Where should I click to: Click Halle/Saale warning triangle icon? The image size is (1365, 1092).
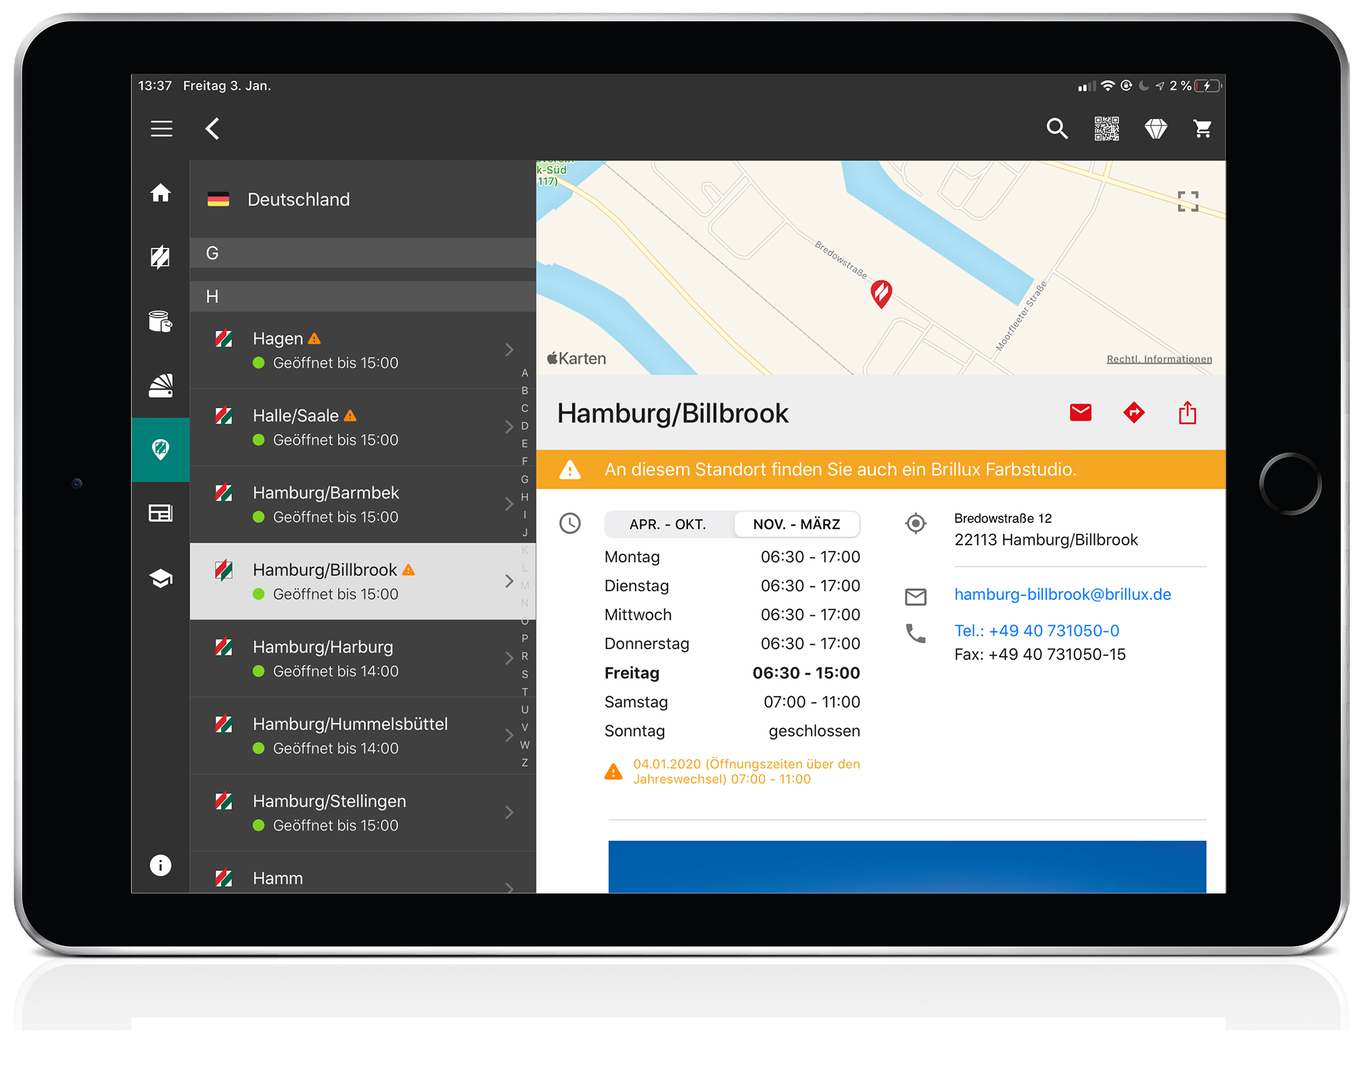tap(350, 416)
